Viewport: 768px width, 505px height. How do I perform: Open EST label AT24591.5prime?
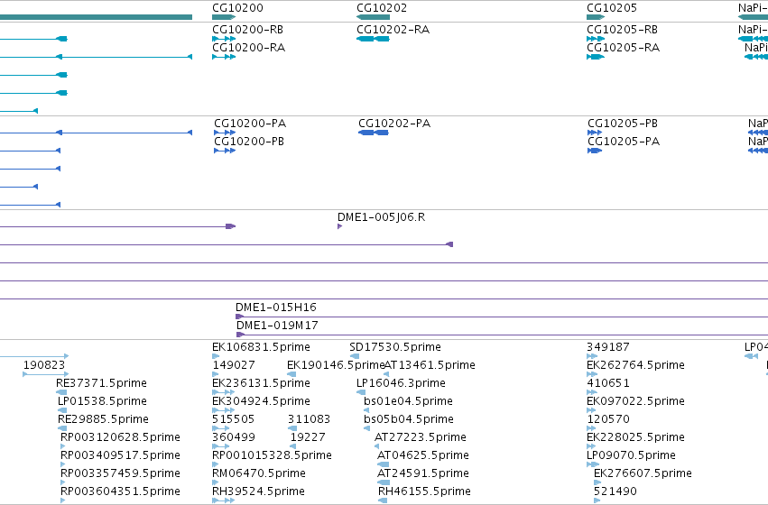(x=422, y=473)
